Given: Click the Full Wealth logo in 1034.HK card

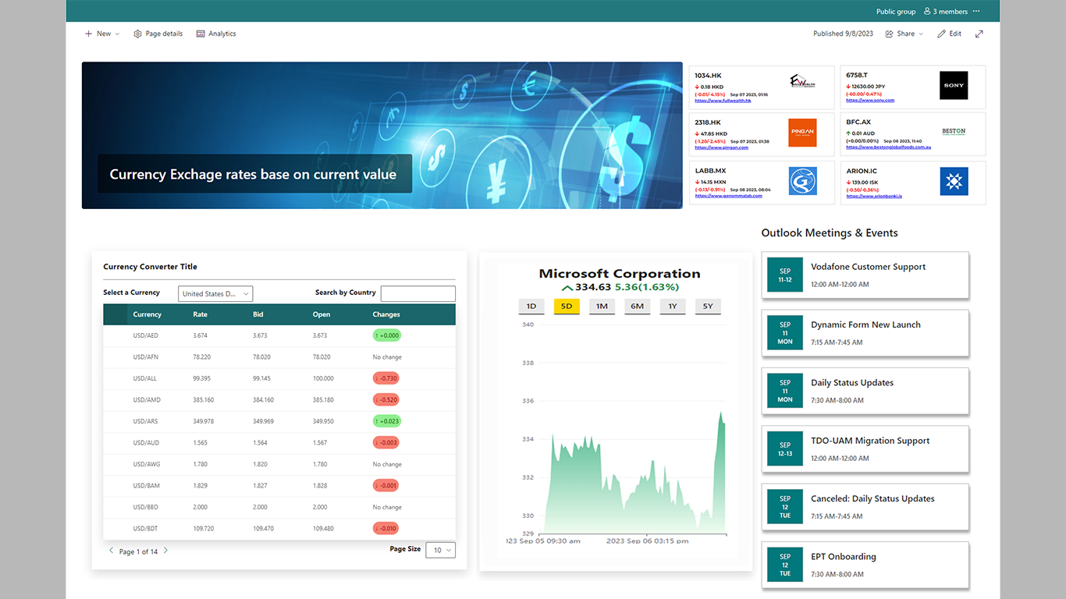Looking at the screenshot, I should click(x=802, y=82).
